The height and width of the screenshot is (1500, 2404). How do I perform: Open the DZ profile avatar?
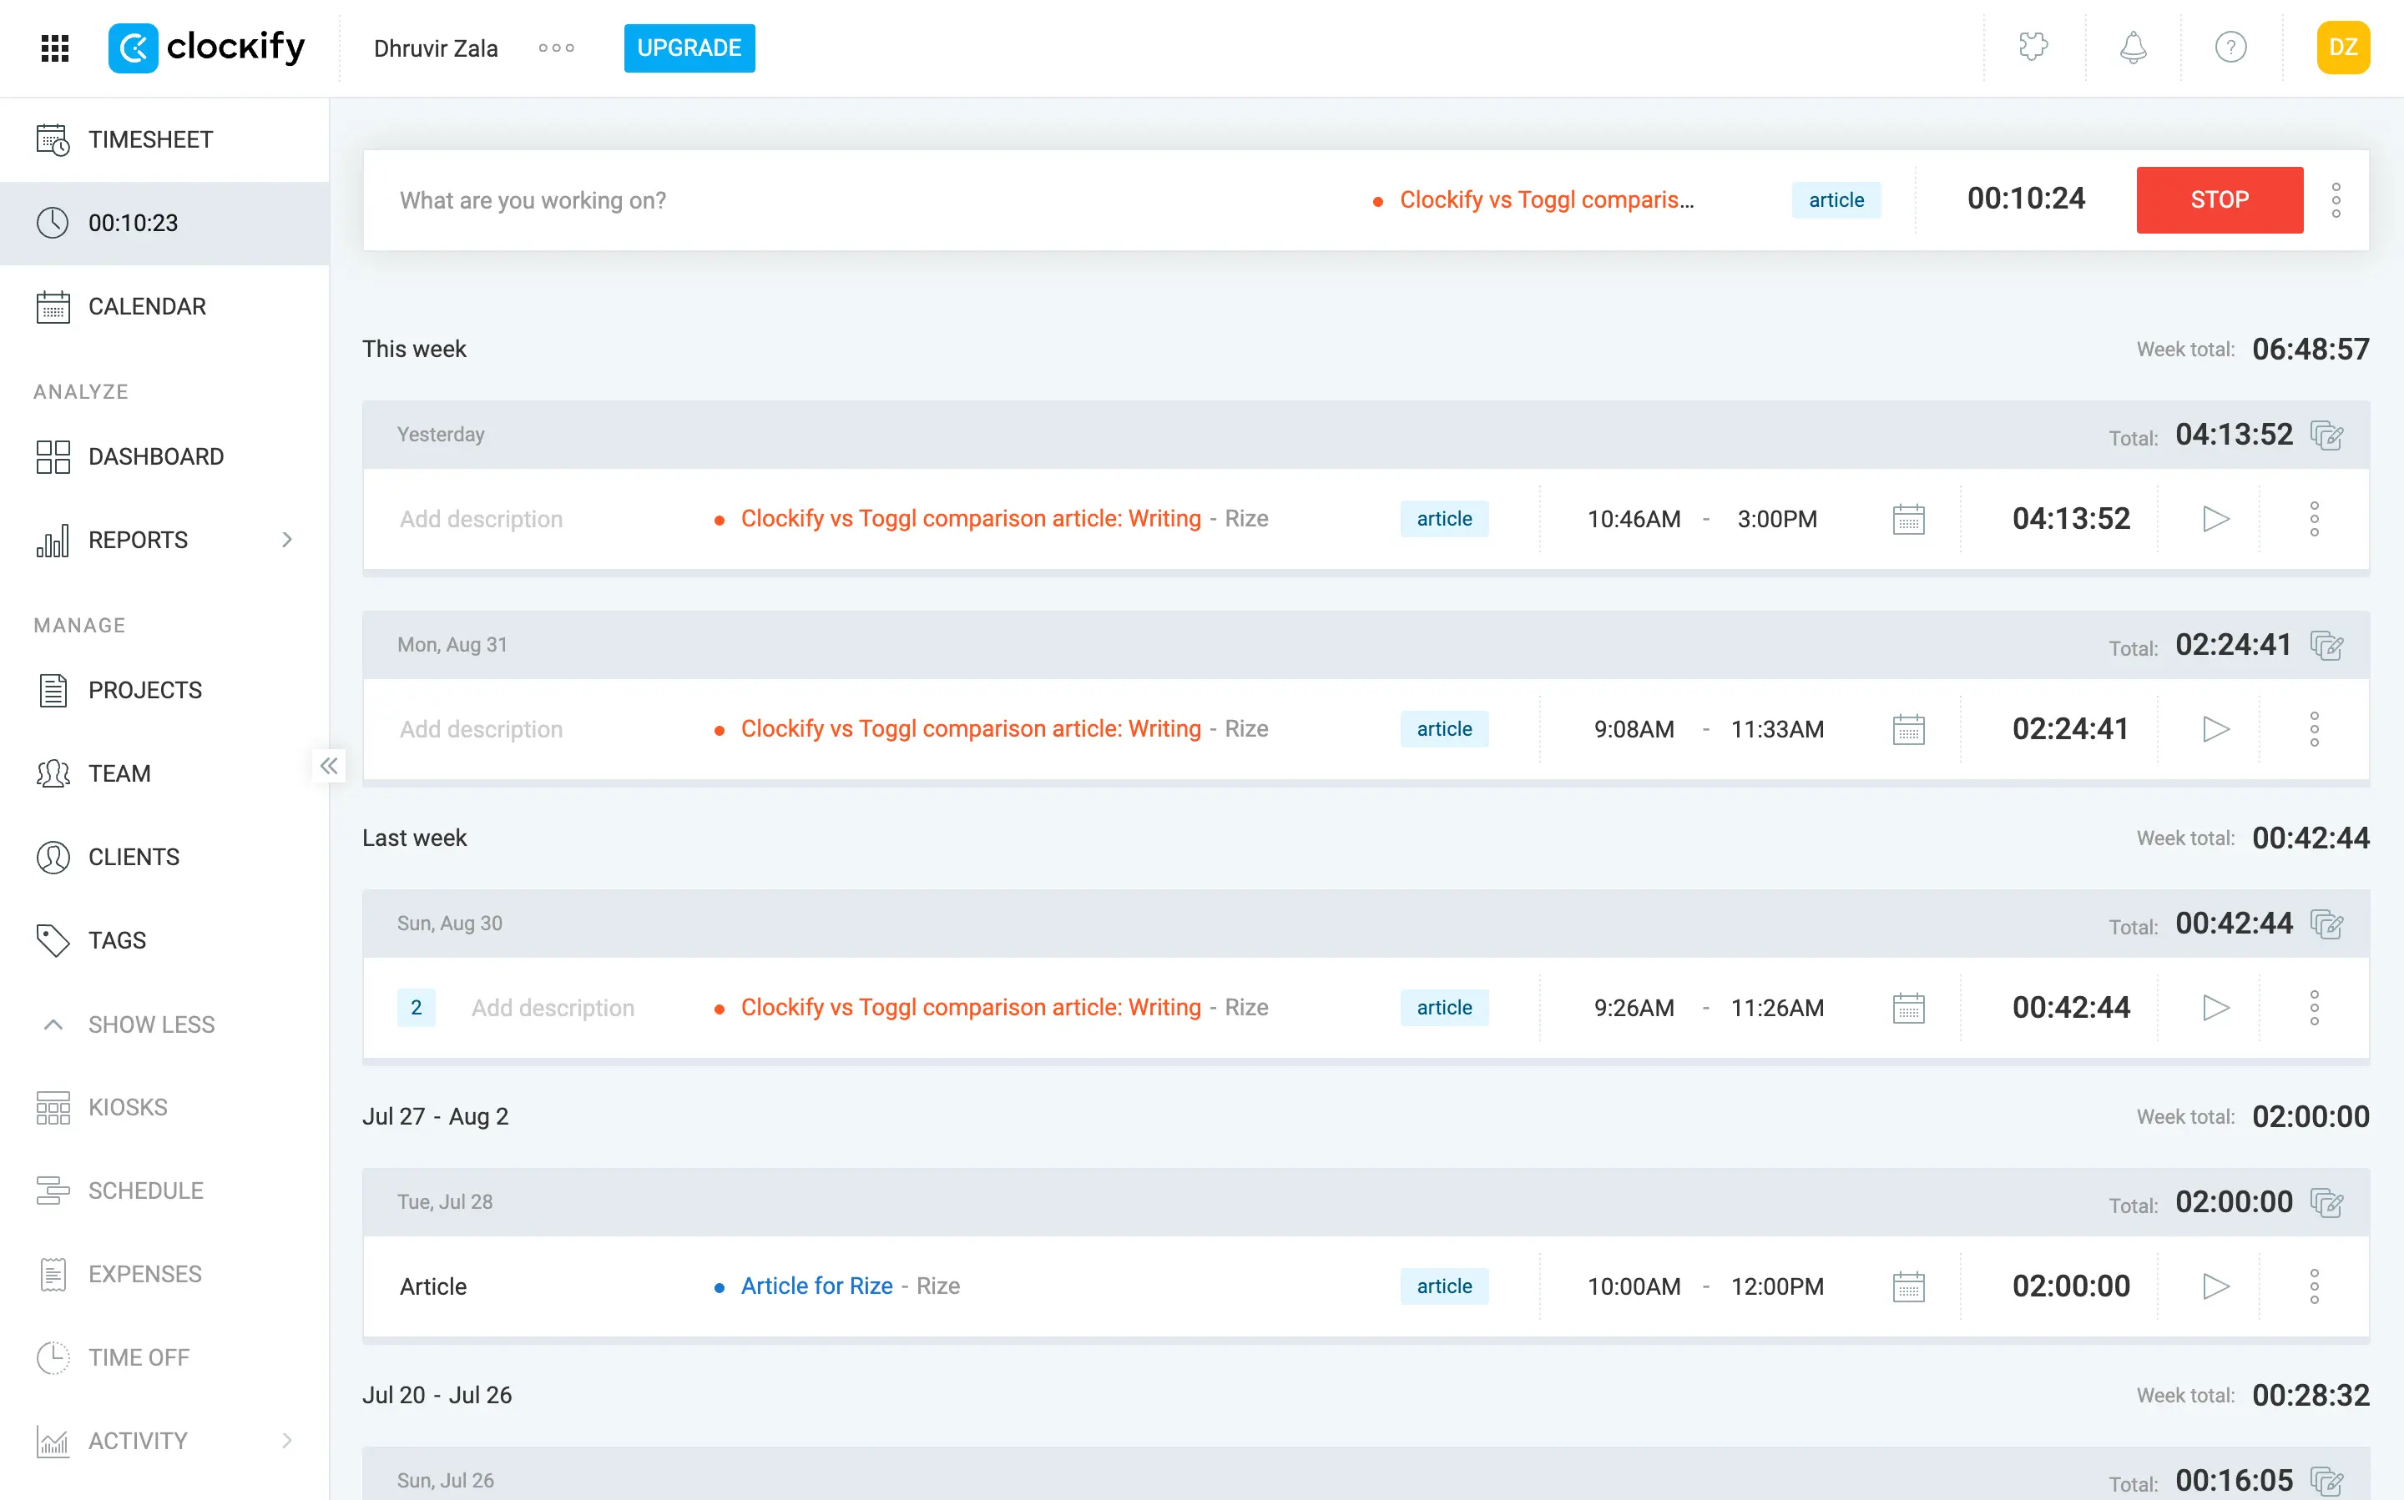click(x=2342, y=47)
